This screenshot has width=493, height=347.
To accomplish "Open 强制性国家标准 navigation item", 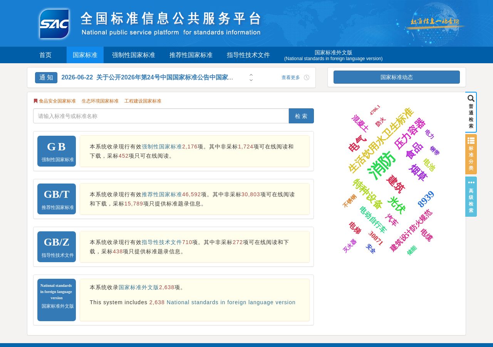I will (134, 55).
